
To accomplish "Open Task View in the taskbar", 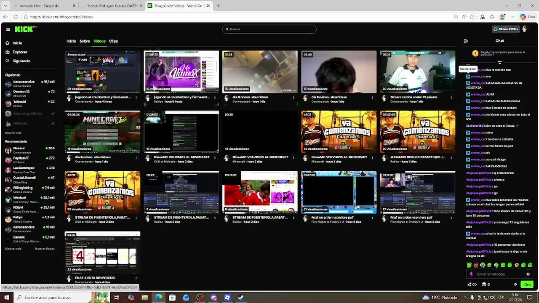I will [117, 298].
